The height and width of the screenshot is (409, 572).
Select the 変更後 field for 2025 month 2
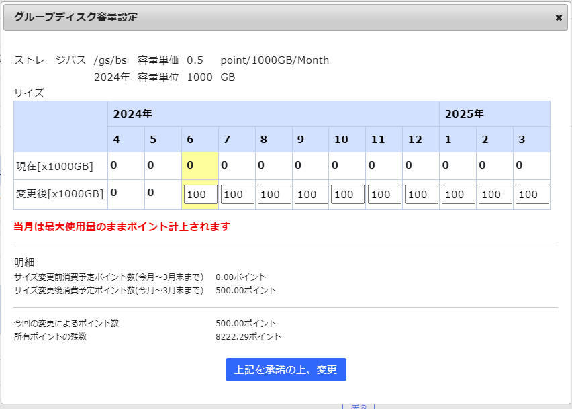coord(495,195)
